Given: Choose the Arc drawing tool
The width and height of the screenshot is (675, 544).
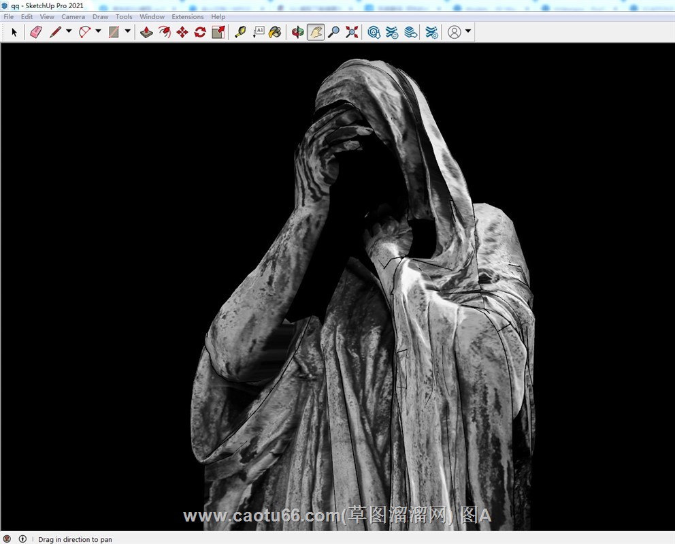Looking at the screenshot, I should 85,32.
